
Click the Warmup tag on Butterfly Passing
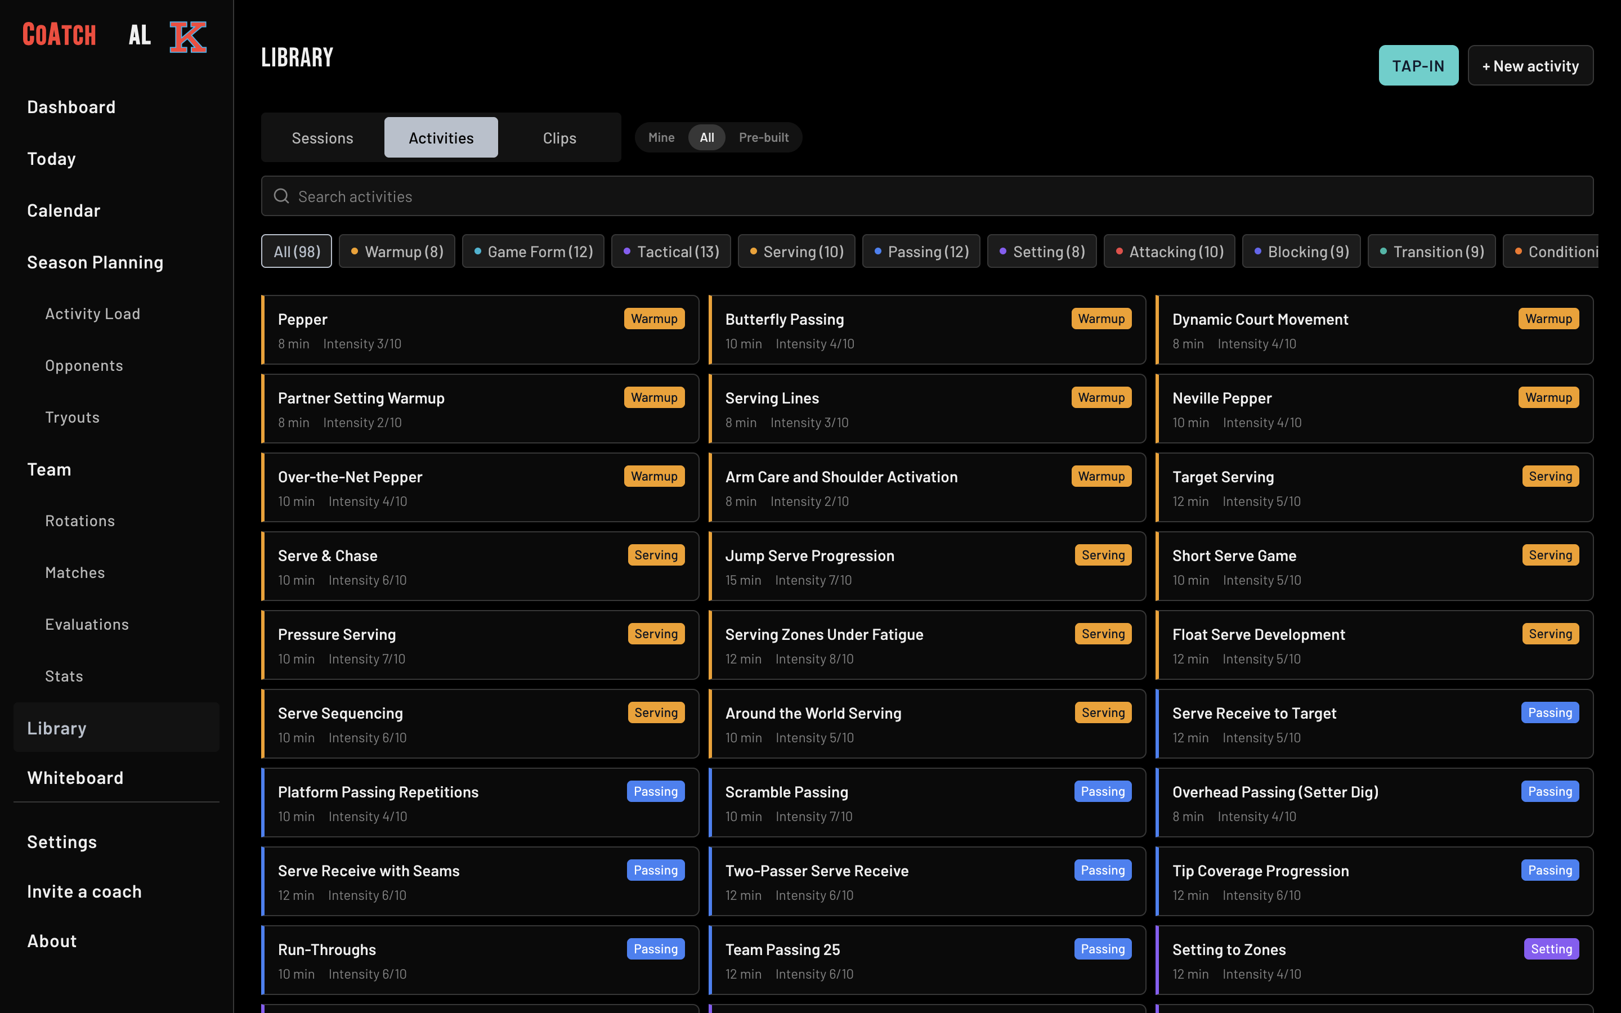coord(1101,318)
